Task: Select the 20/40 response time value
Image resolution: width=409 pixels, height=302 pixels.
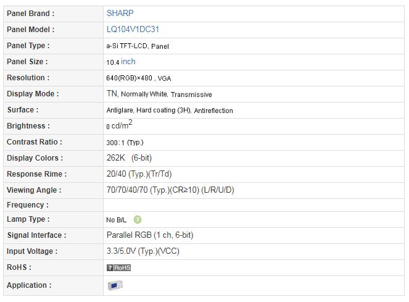Action: point(139,174)
